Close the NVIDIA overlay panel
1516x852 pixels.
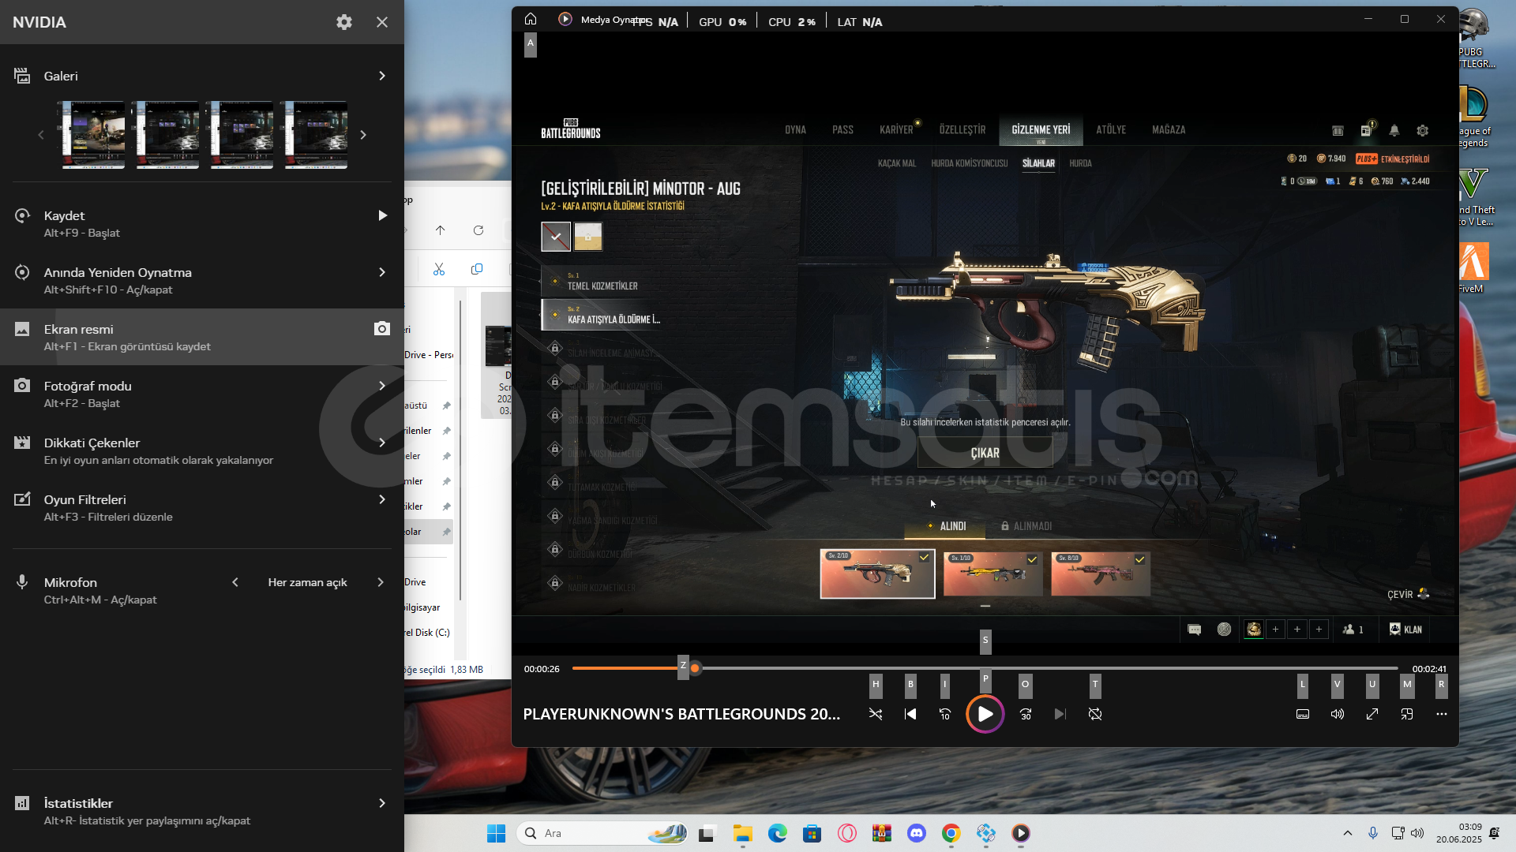point(382,22)
